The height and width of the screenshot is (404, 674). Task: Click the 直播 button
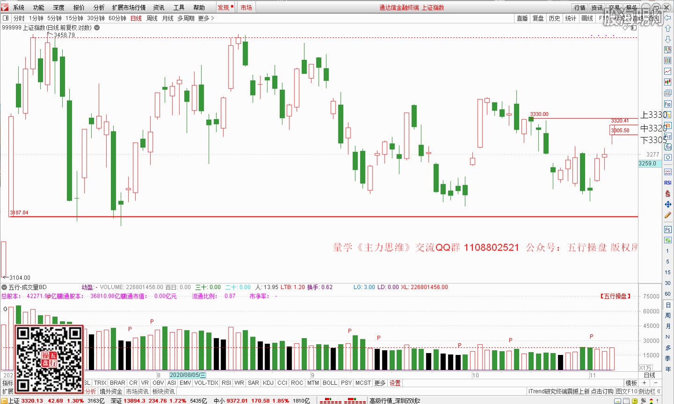click(522, 18)
